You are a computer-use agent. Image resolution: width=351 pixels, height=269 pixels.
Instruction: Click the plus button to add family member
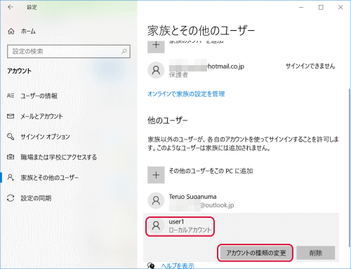pos(156,46)
